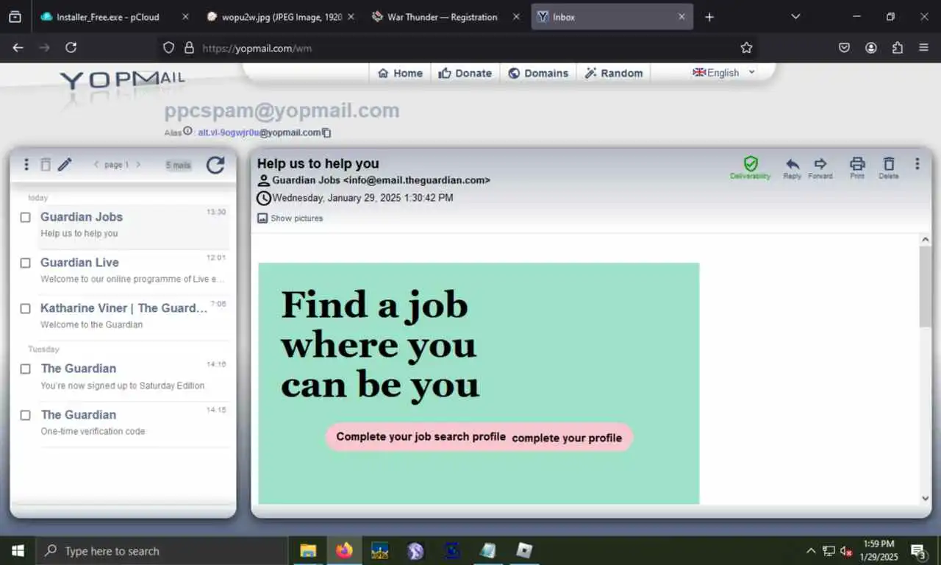Switch to wopu2w.jpg image tab
The width and height of the screenshot is (941, 565).
click(282, 17)
